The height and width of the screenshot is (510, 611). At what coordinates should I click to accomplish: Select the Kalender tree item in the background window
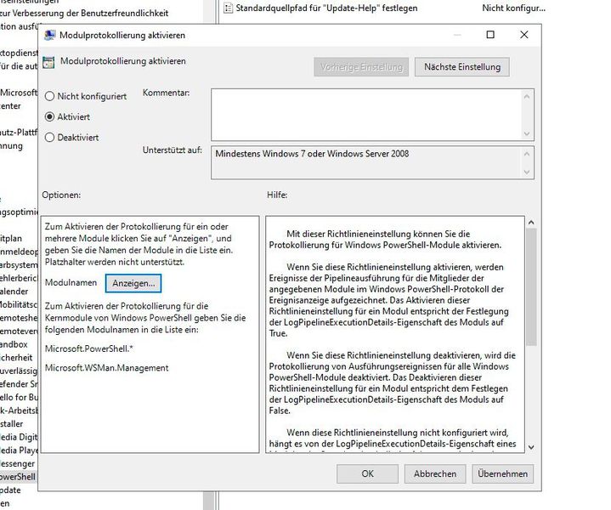(14, 292)
